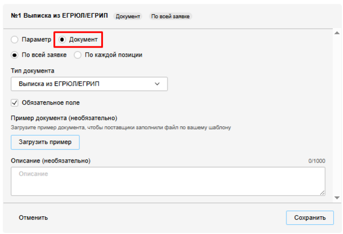Toggle the Обязательное поле checkbox
Viewport: 343px width, 234px height.
coord(15,102)
